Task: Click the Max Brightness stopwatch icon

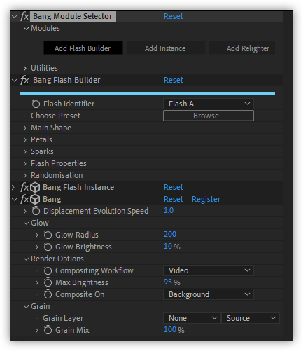Action: click(x=48, y=282)
